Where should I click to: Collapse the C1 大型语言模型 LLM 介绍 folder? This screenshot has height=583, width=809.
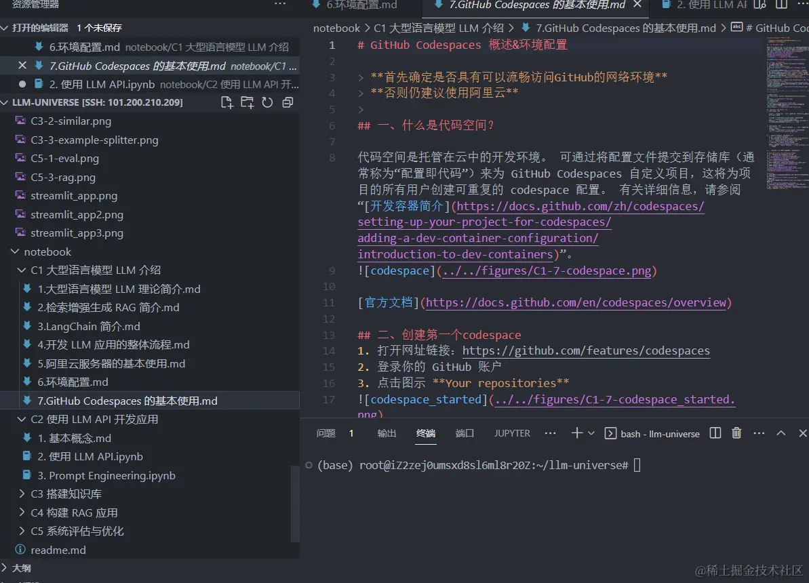click(x=22, y=270)
